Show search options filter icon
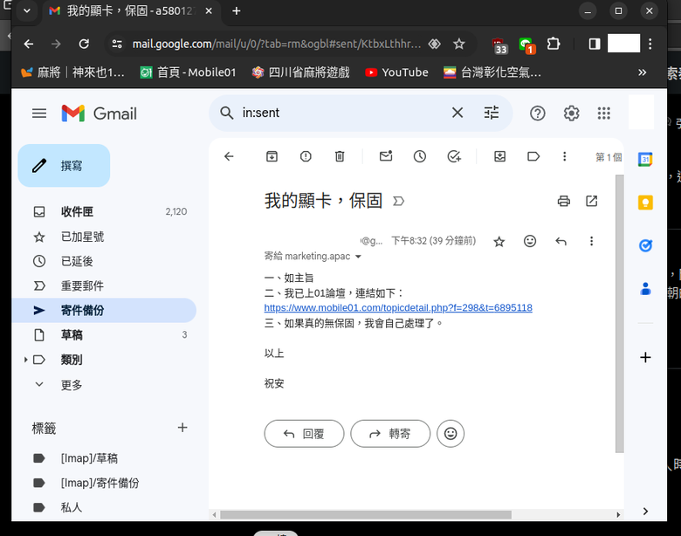 coord(492,113)
